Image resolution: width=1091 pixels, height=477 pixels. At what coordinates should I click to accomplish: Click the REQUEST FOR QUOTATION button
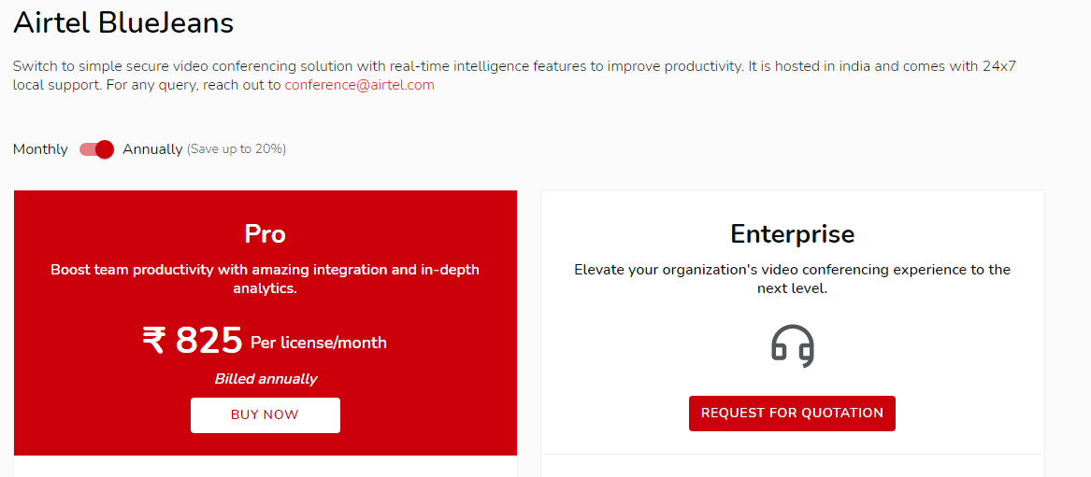(x=792, y=414)
